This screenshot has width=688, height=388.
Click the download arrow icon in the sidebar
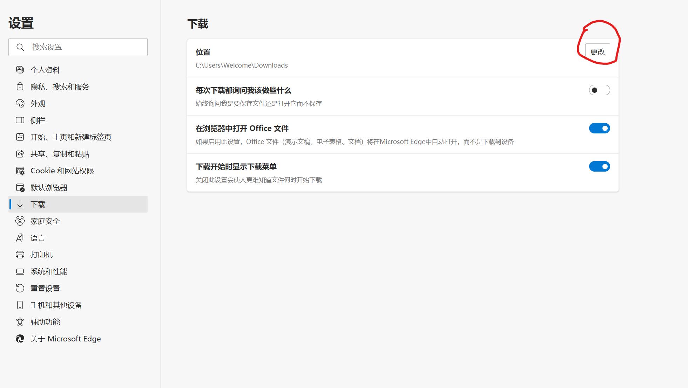(x=20, y=205)
